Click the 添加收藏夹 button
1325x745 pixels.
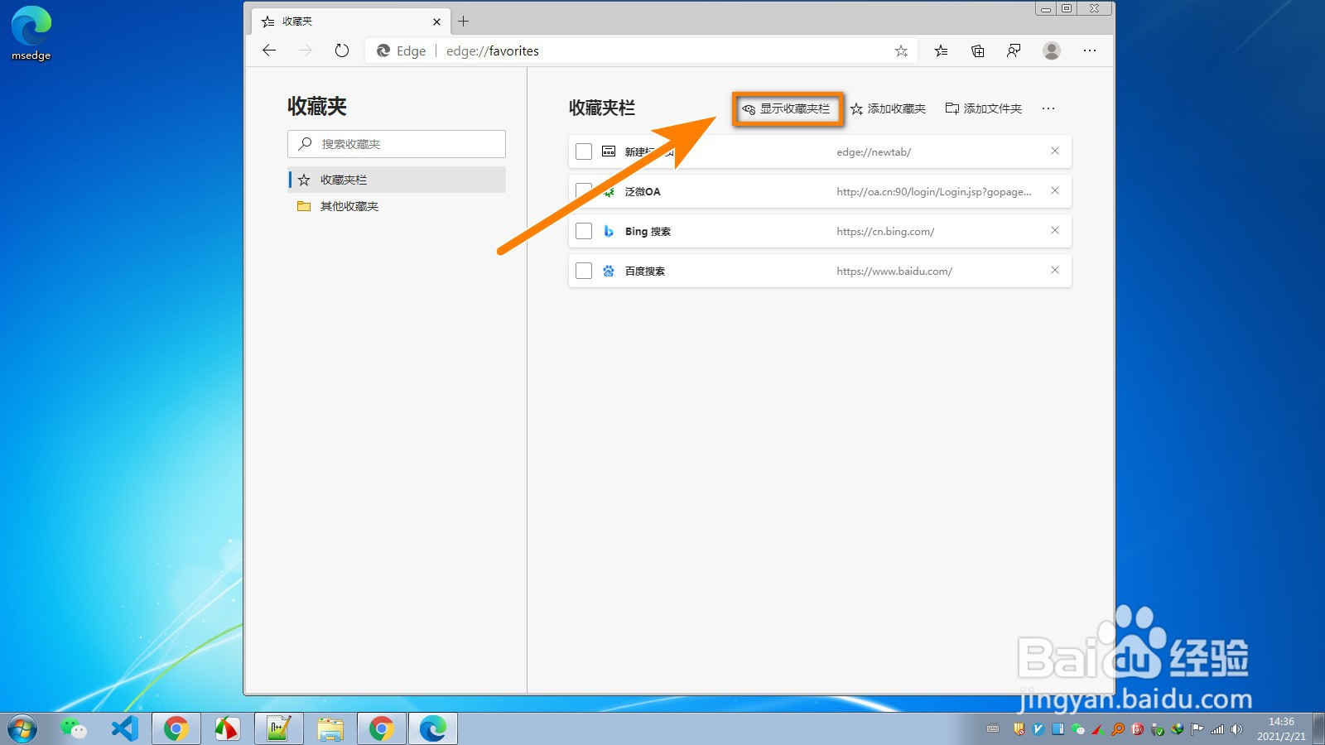889,108
